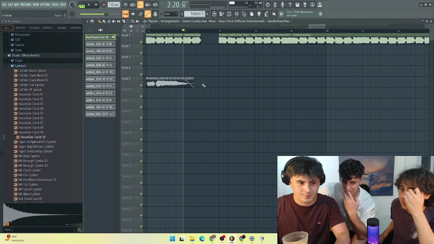The image size is (434, 244).
Task: Open the Piano roll view icon
Action: [x=222, y=14]
